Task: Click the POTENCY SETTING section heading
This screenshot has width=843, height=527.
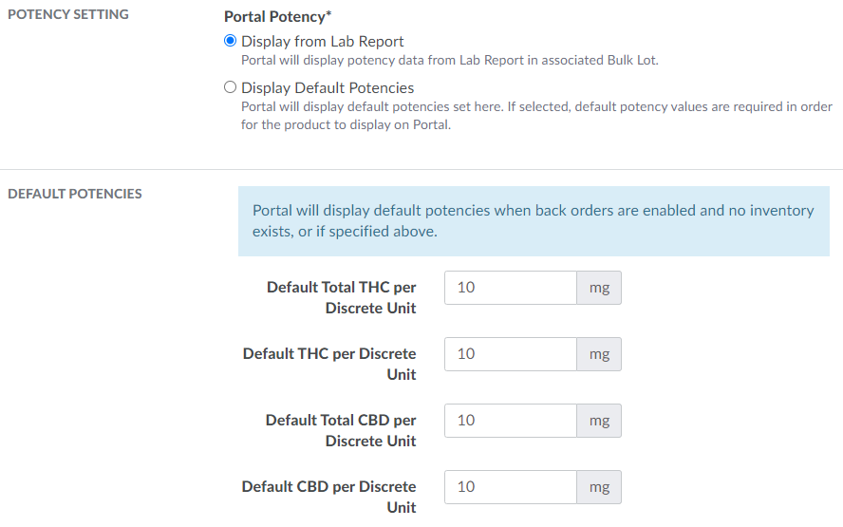Action: 68,15
